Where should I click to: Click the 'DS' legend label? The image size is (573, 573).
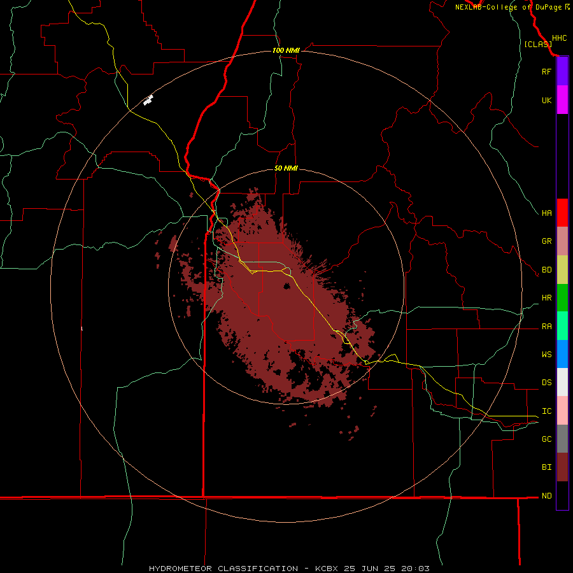coord(546,383)
